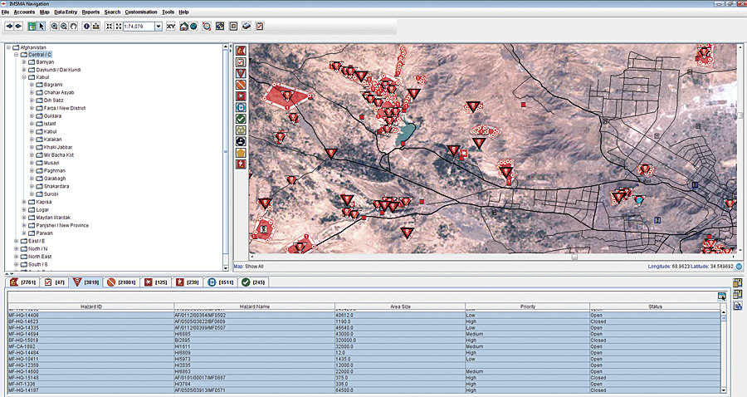Select Paghman district in the tree
This screenshot has width=747, height=397.
[55, 170]
